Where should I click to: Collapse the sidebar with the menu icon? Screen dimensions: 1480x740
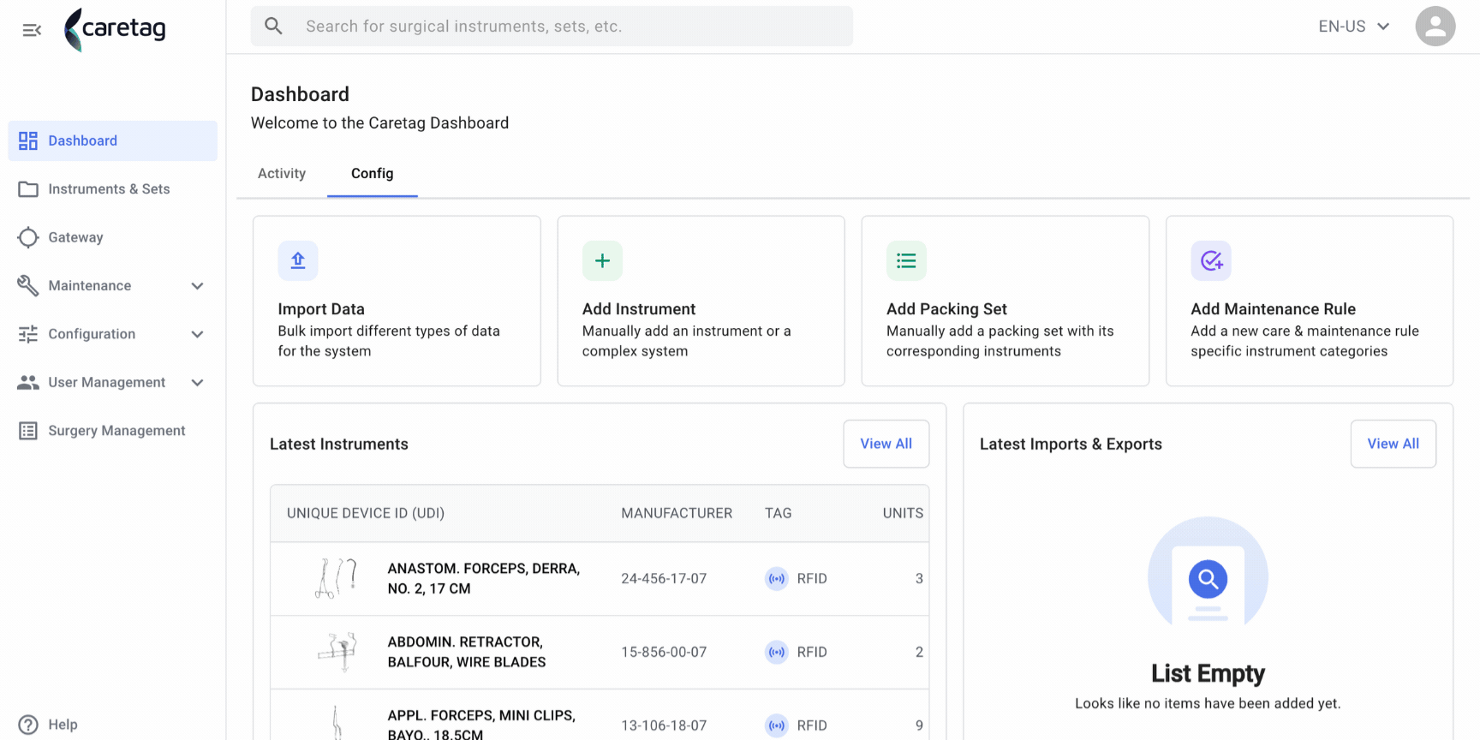(32, 30)
